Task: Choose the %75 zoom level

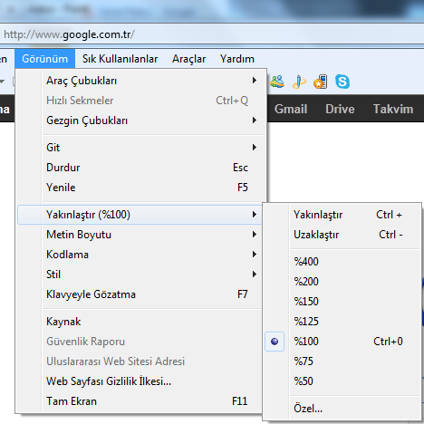Action: (x=342, y=361)
